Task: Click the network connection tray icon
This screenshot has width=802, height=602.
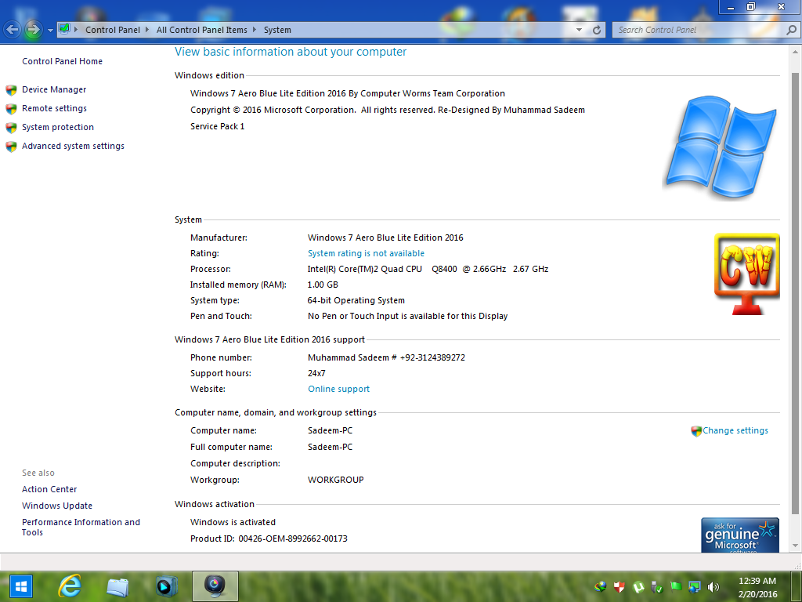Action: (694, 586)
